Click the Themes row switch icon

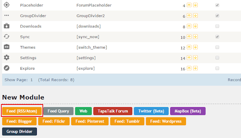point(6,47)
